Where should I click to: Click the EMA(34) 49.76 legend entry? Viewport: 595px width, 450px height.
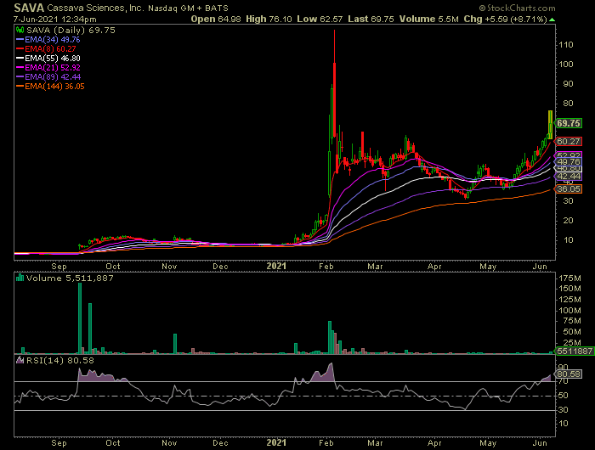[x=48, y=39]
